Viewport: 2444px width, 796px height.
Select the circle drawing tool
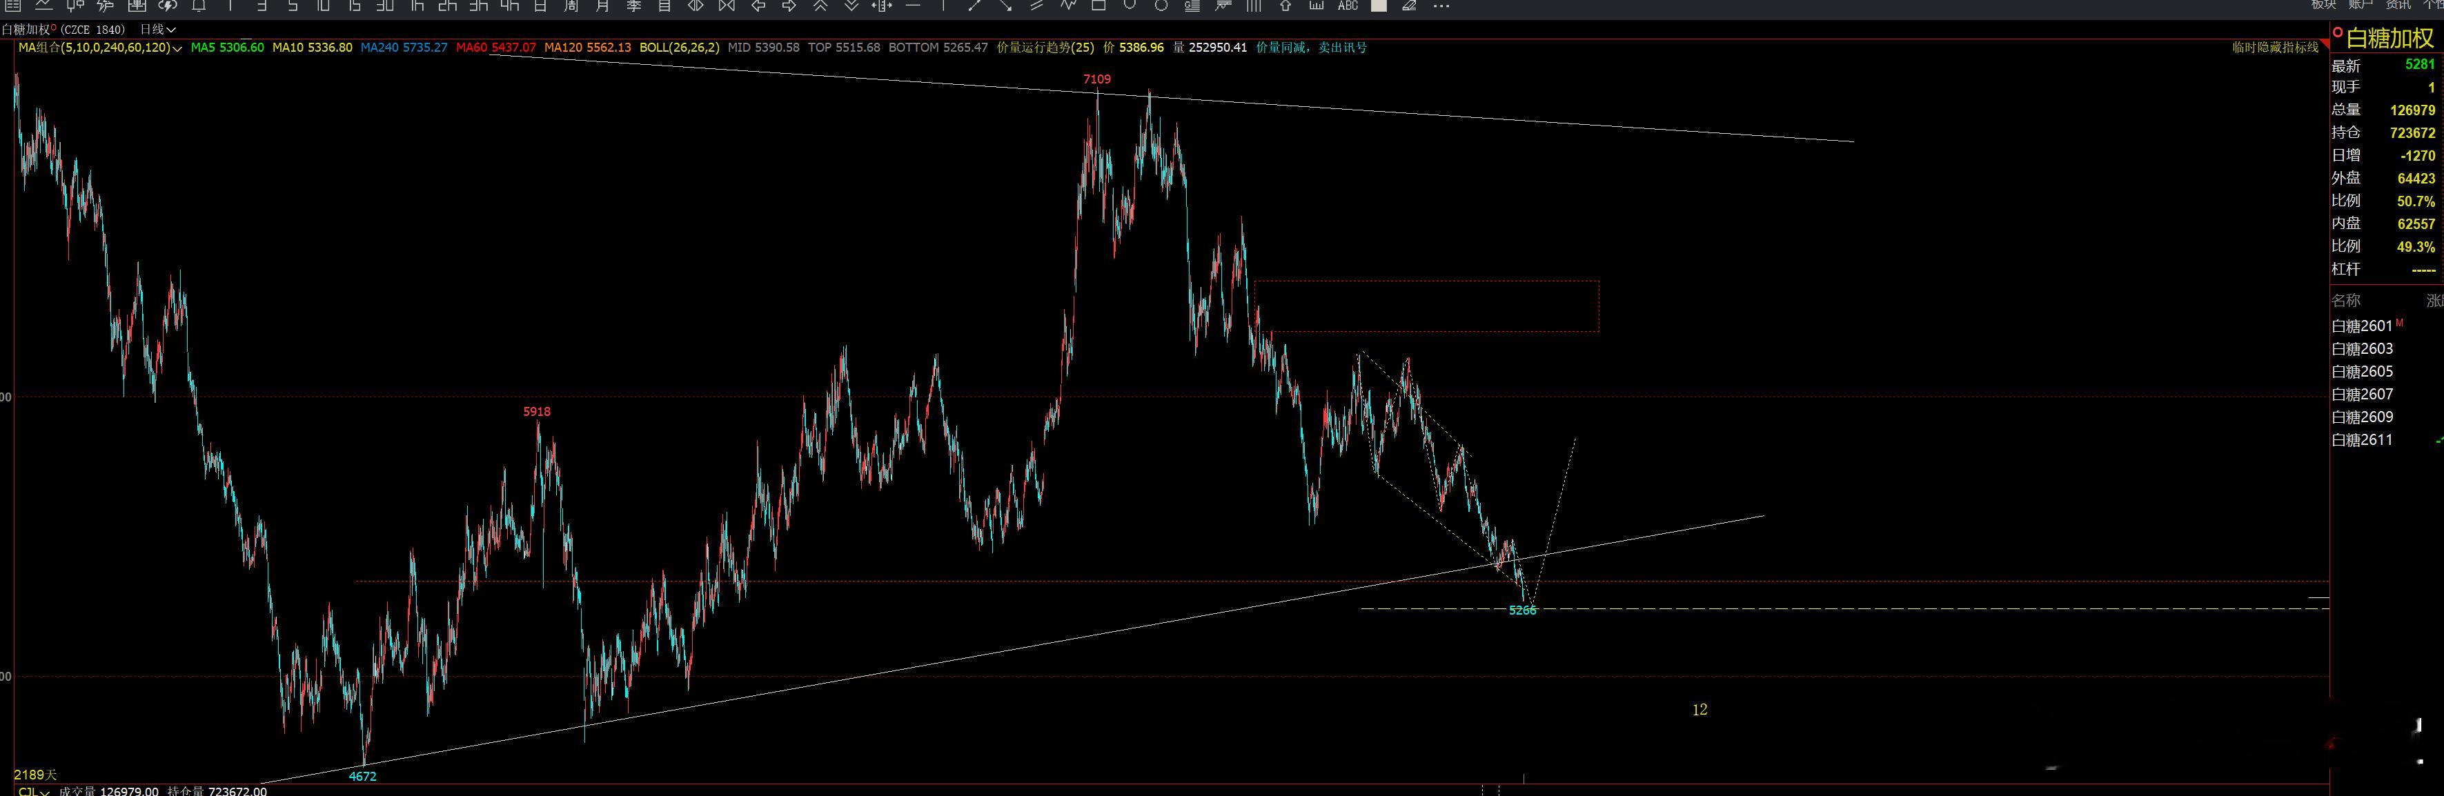(x=1161, y=6)
